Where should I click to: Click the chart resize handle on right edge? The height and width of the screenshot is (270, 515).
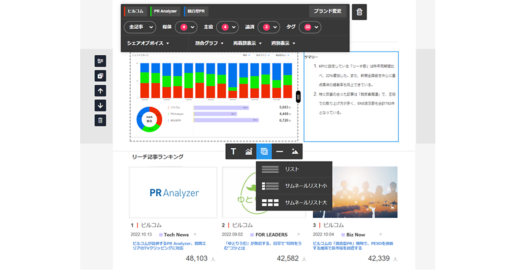(x=298, y=97)
